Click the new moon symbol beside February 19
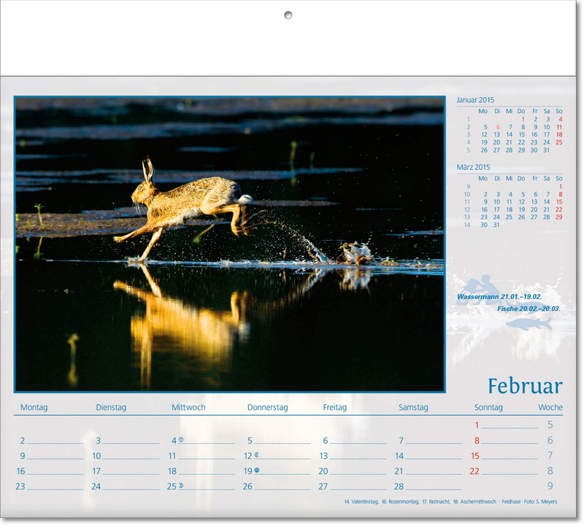584x526 pixels. tap(257, 470)
